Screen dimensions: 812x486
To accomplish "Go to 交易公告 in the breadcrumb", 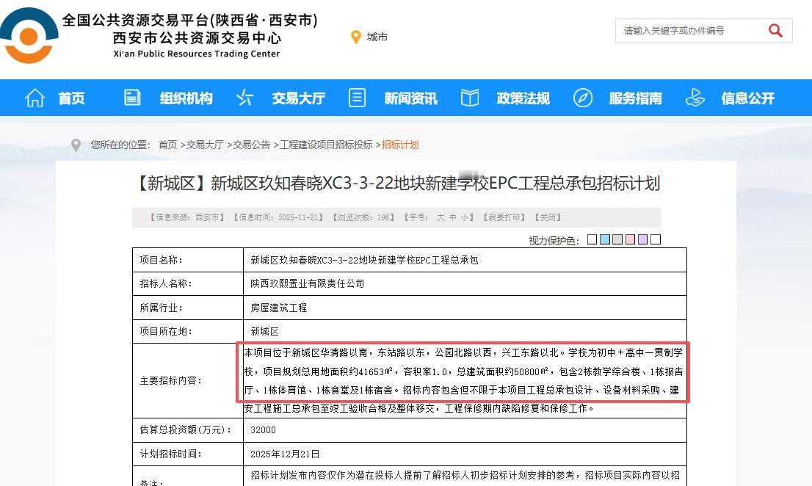I will (x=251, y=145).
